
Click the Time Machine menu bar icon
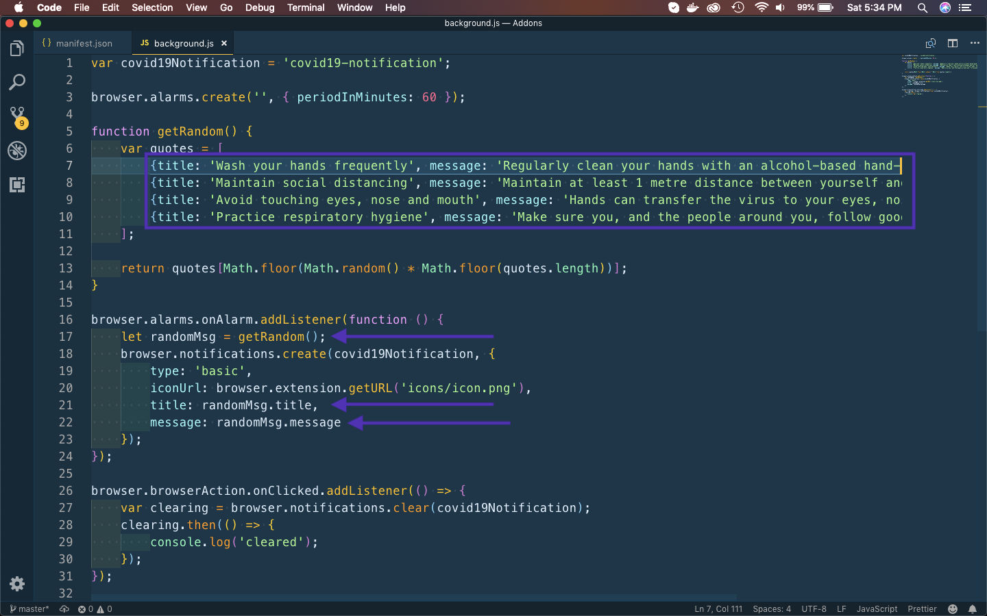click(x=738, y=8)
